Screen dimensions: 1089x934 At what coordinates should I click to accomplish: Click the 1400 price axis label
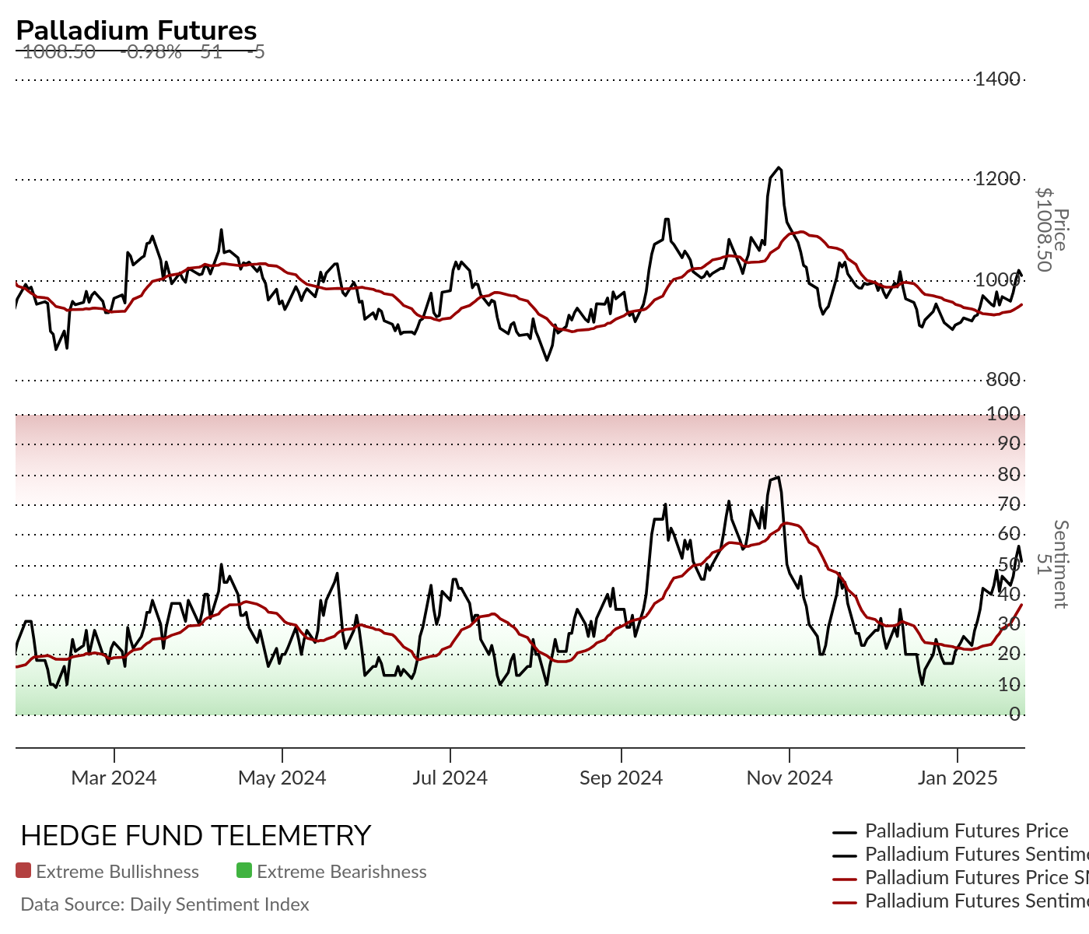tap(997, 79)
